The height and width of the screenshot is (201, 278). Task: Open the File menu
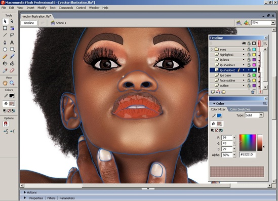click(4, 8)
